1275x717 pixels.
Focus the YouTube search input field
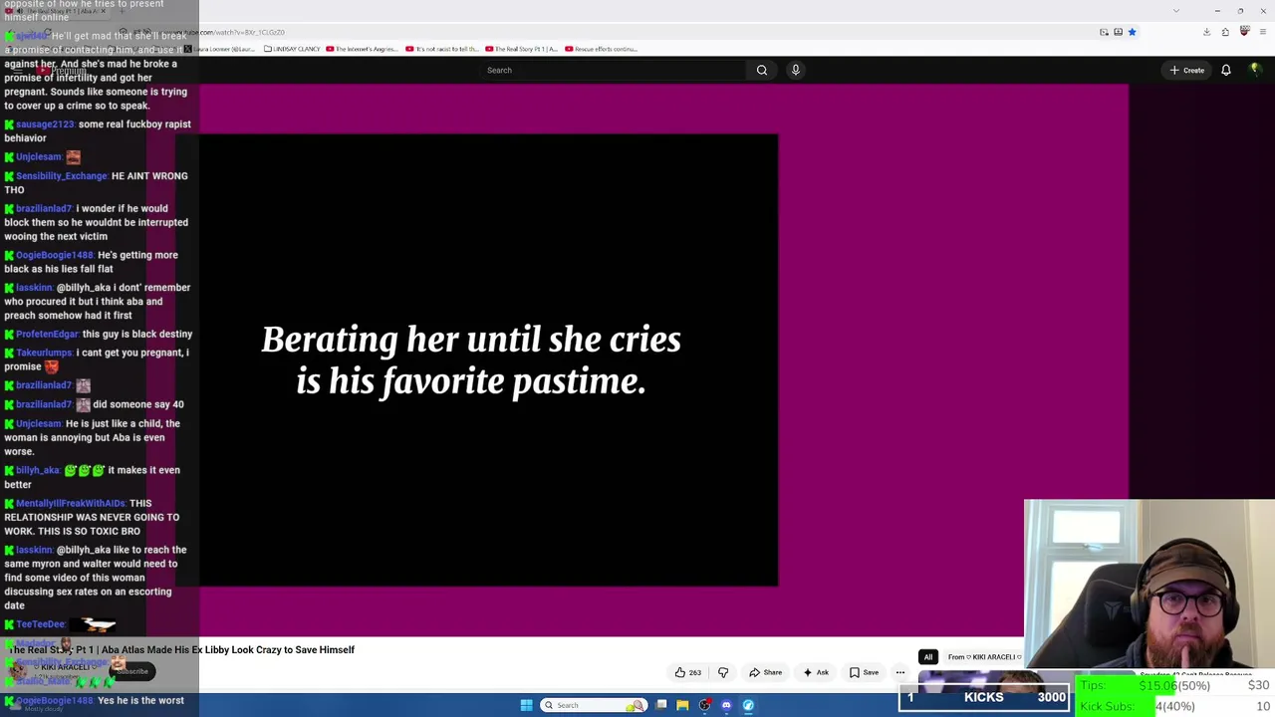[x=613, y=70]
